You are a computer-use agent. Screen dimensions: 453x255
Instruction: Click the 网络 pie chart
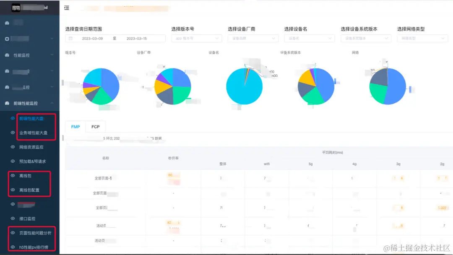tap(388, 86)
